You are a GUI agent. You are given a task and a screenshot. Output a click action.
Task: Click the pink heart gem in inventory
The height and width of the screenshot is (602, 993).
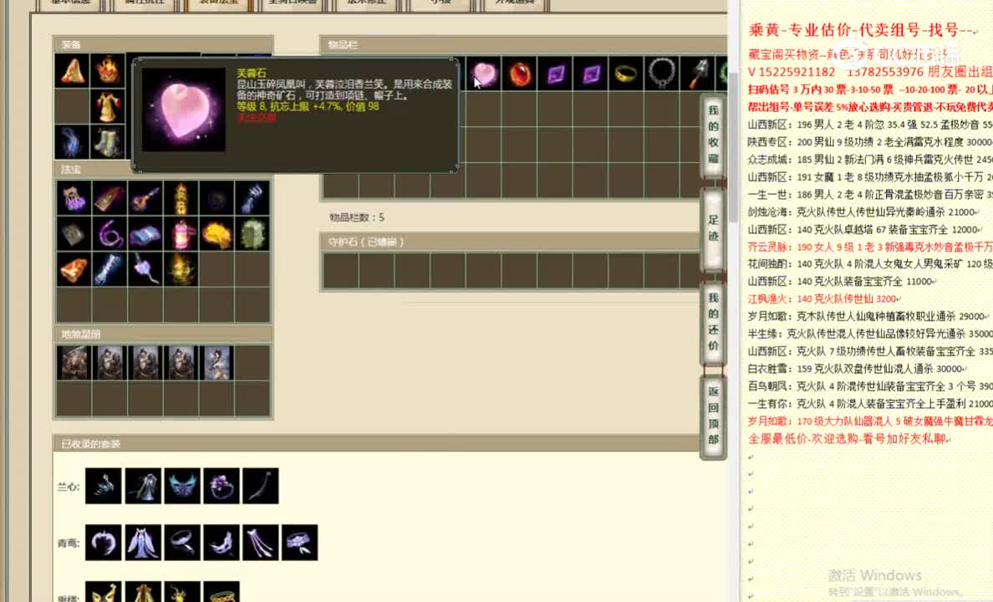(484, 74)
